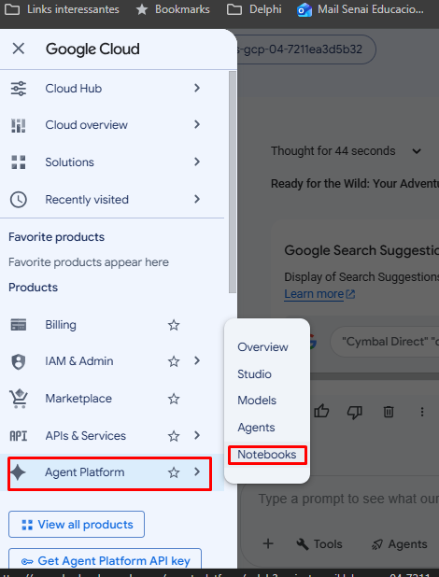The width and height of the screenshot is (439, 577).
Task: Delete the response with the trash icon
Action: click(389, 412)
